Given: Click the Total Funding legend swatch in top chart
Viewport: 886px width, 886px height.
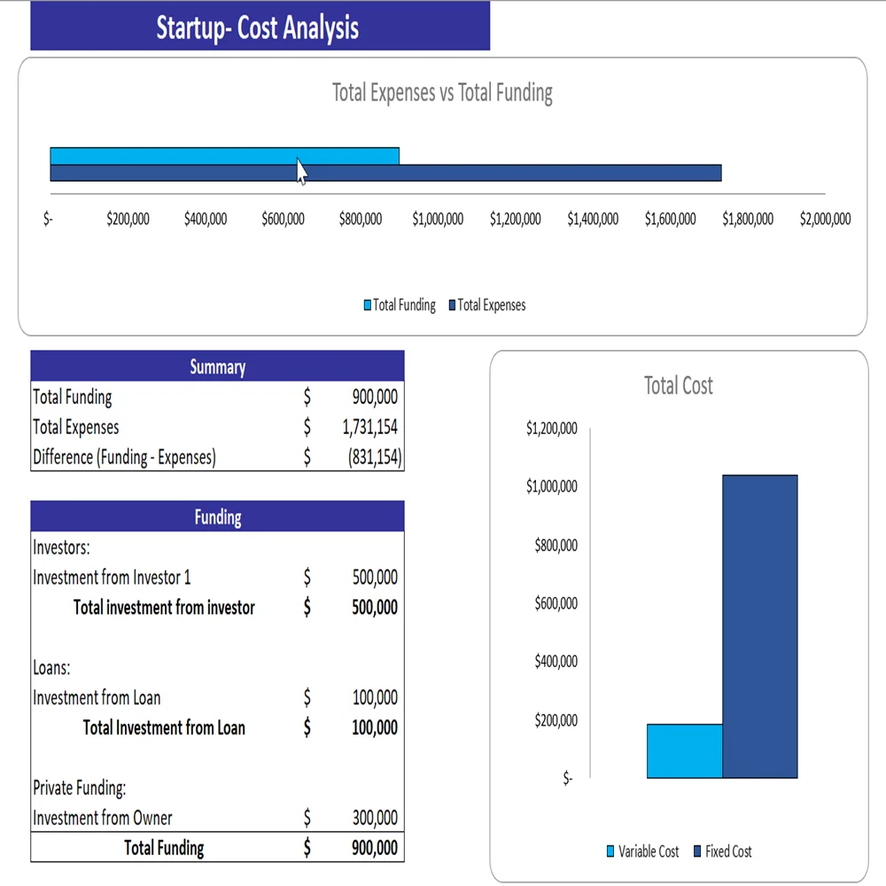Looking at the screenshot, I should [x=368, y=306].
